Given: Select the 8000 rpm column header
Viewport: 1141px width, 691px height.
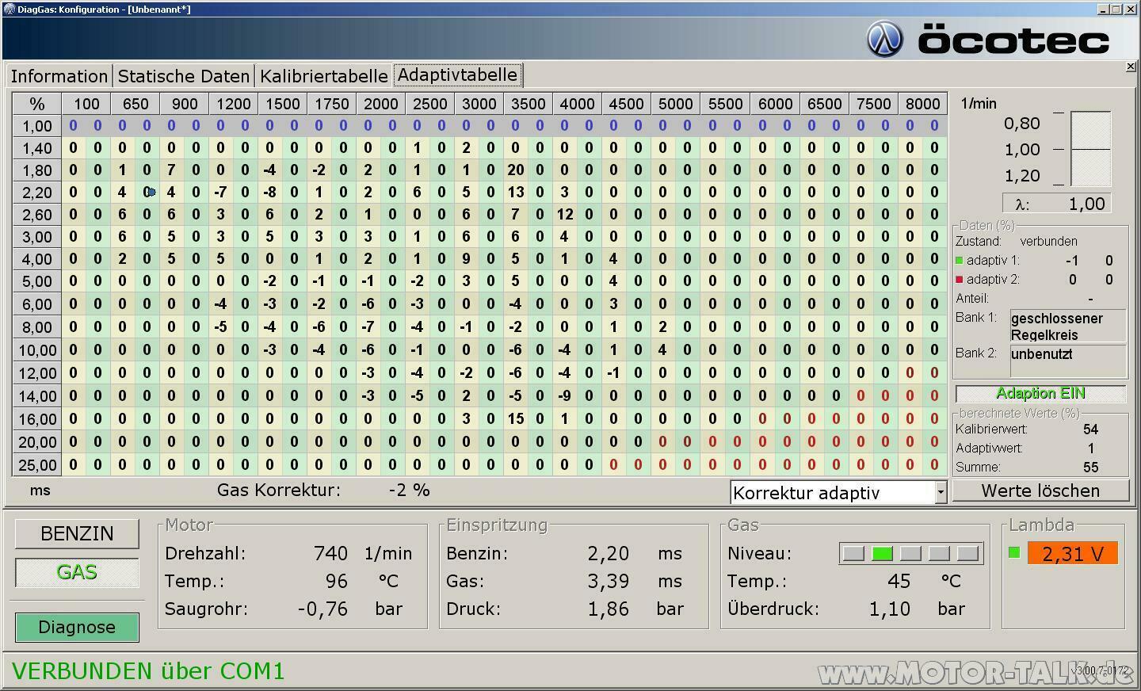Looking at the screenshot, I should pyautogui.click(x=923, y=104).
